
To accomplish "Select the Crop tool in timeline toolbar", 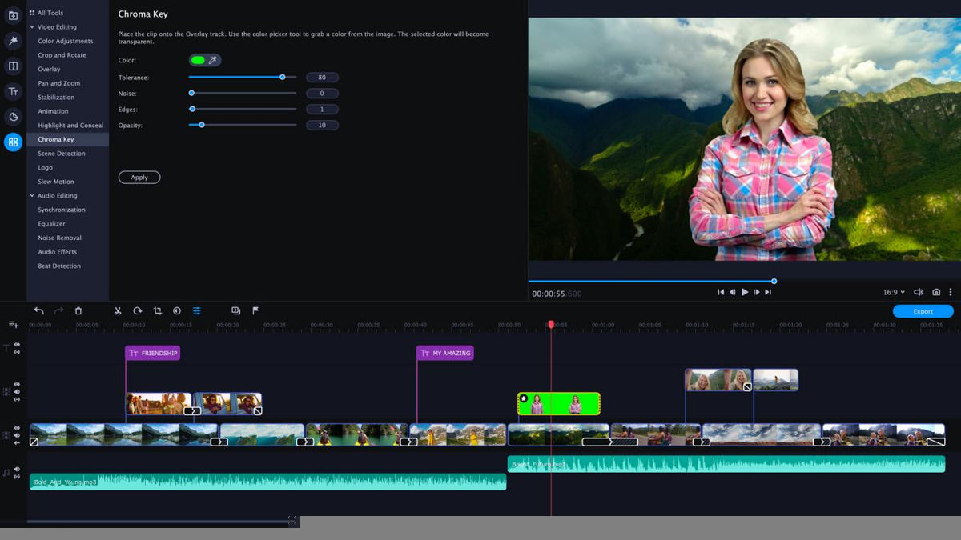I will [x=157, y=310].
